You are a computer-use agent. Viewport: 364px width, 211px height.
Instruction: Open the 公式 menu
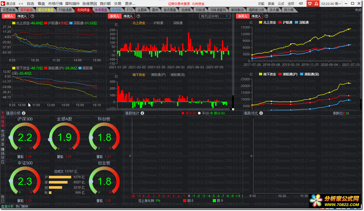tap(281, 4)
